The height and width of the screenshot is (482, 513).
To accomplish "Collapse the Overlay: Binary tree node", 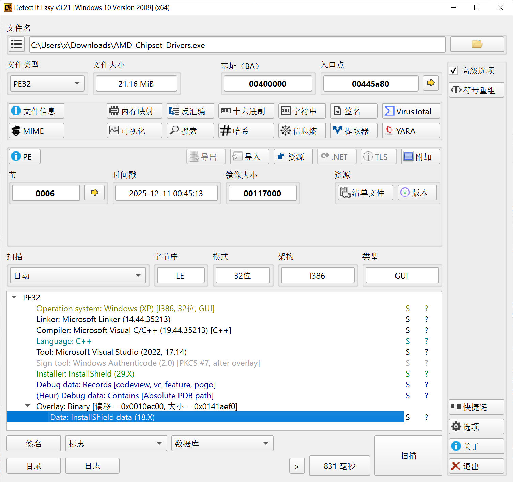I will coord(28,406).
